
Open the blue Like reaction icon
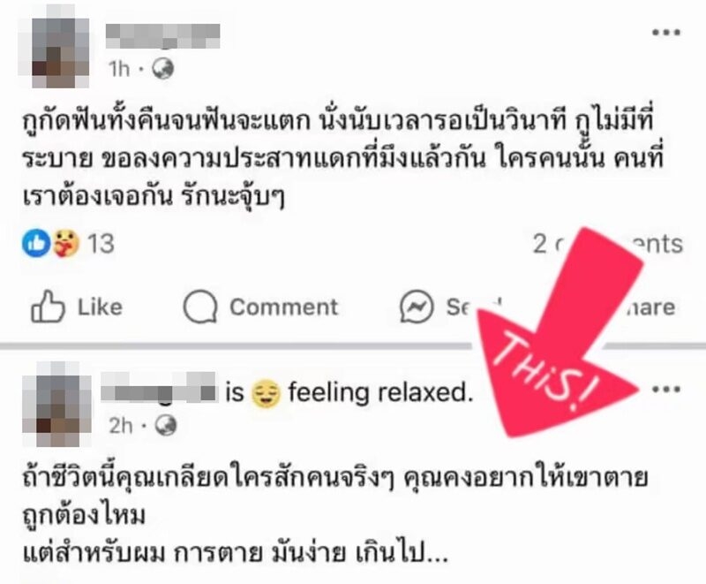pos(36,243)
